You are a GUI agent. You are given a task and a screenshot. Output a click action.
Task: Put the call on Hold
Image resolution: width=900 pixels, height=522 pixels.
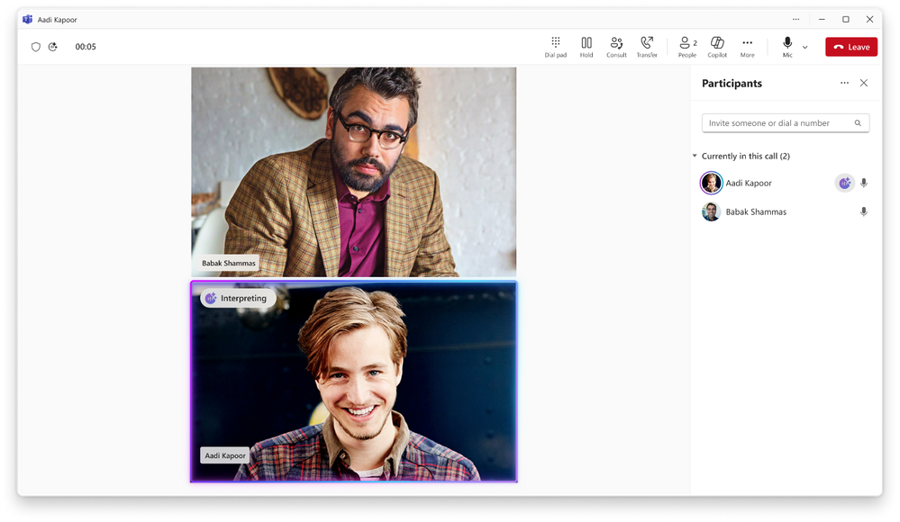(x=586, y=46)
